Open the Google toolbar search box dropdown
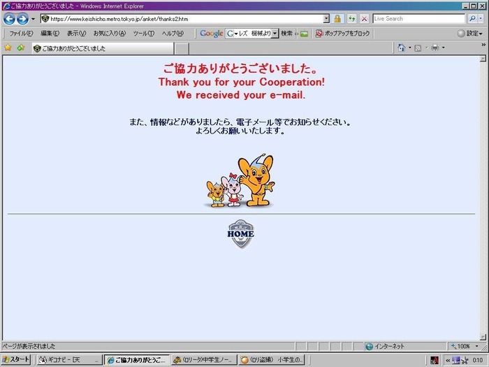The height and width of the screenshot is (367, 489). click(x=275, y=34)
